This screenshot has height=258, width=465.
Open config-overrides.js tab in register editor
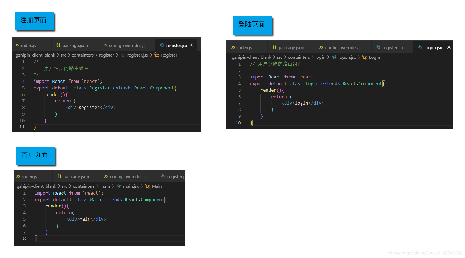click(x=126, y=45)
